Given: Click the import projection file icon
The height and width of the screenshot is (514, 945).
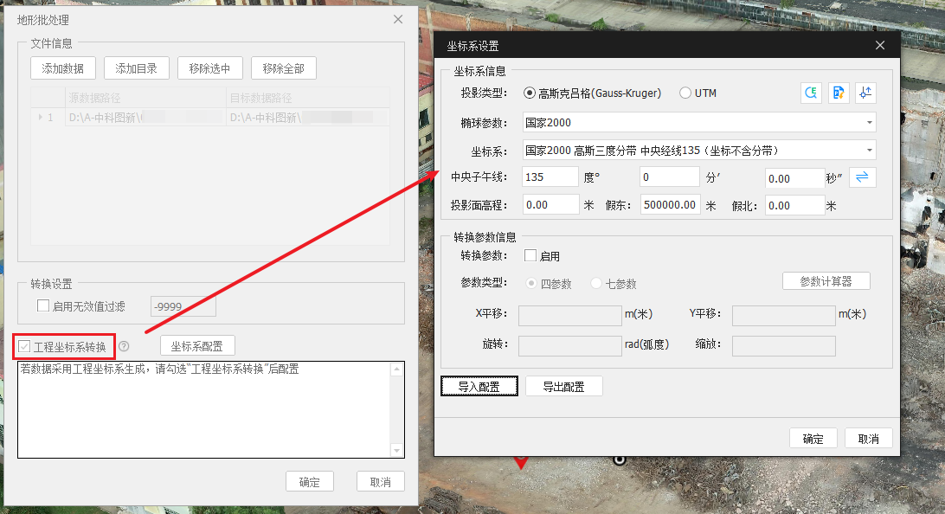Looking at the screenshot, I should [x=839, y=93].
